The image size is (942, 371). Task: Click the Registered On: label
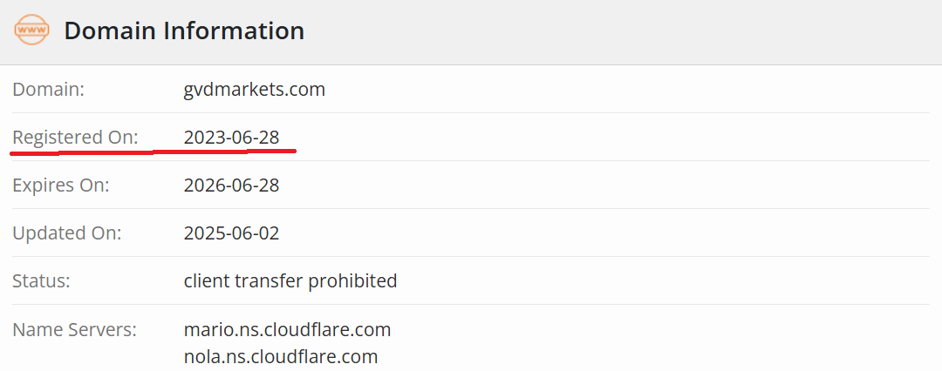pyautogui.click(x=75, y=137)
